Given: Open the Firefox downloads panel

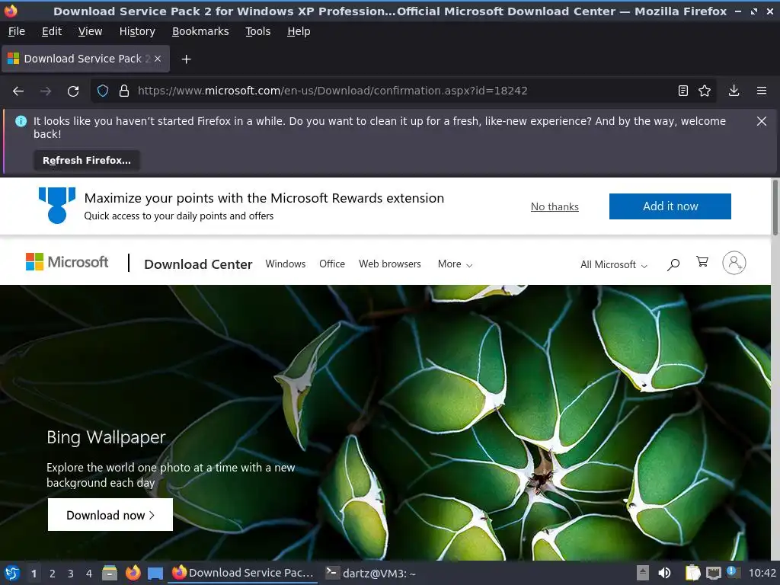Looking at the screenshot, I should point(734,91).
